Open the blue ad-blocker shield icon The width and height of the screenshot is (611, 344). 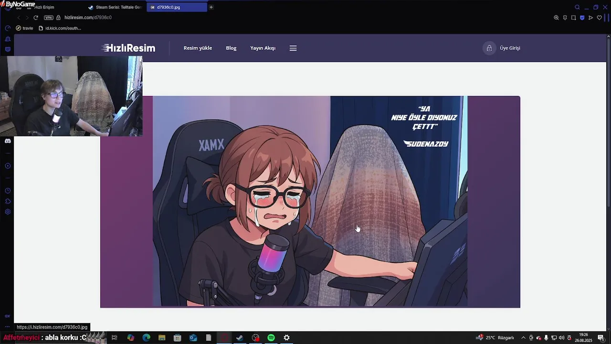pyautogui.click(x=582, y=18)
